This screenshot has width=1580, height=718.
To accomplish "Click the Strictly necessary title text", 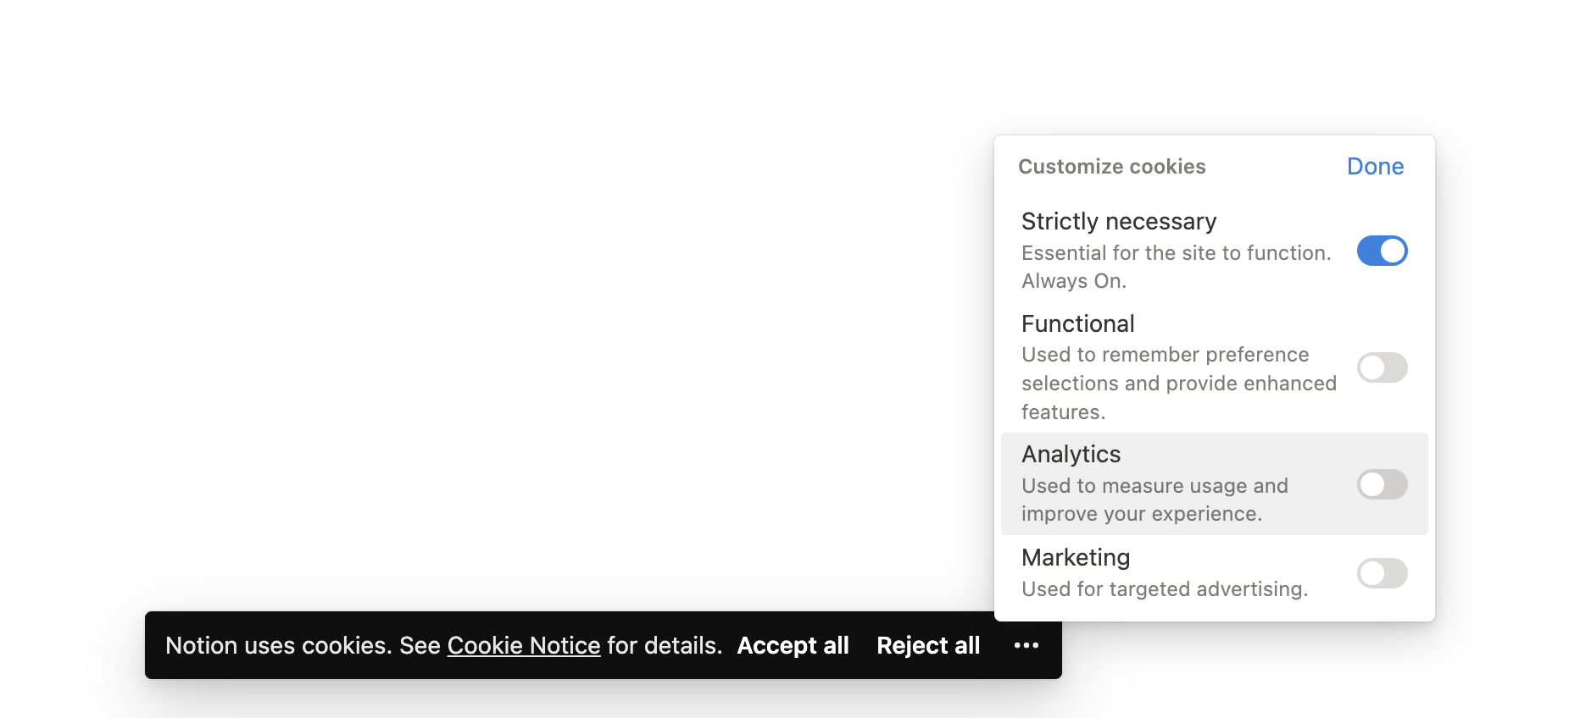I will [1118, 221].
